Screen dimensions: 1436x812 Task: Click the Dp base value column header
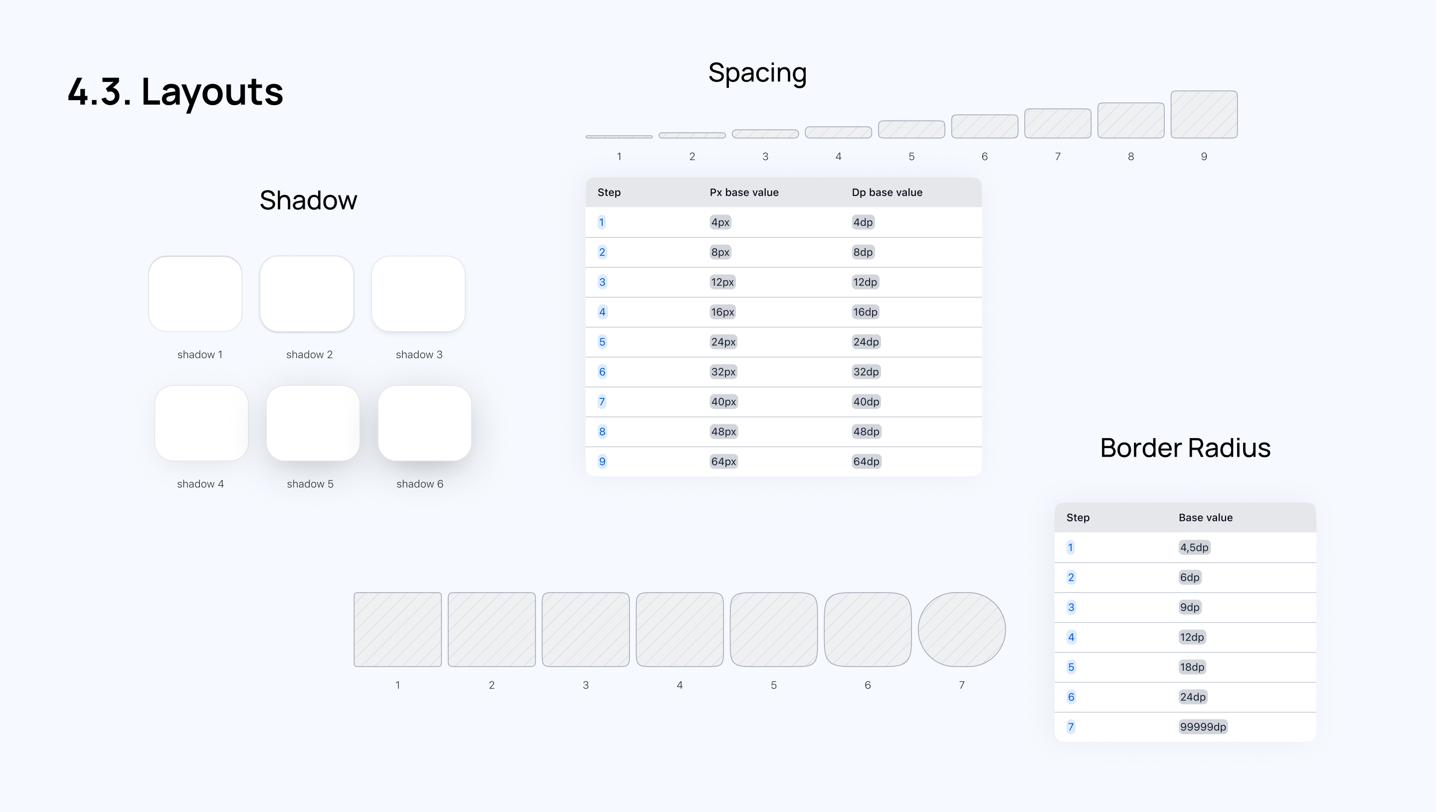click(887, 192)
